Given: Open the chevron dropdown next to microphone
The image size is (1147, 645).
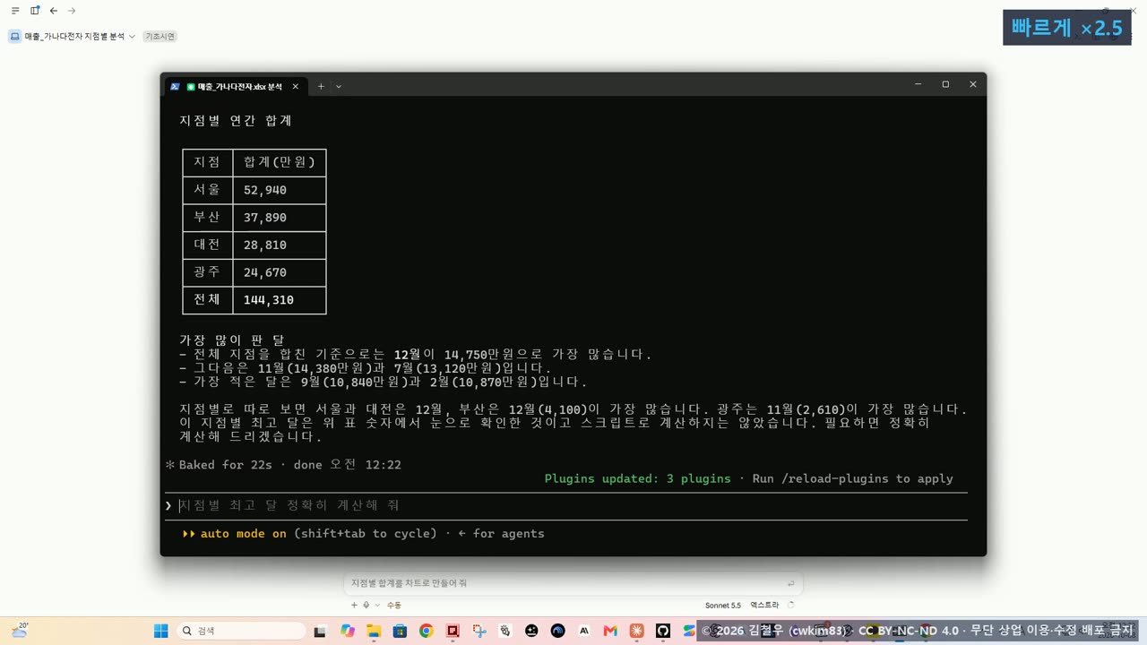Looking at the screenshot, I should point(377,606).
